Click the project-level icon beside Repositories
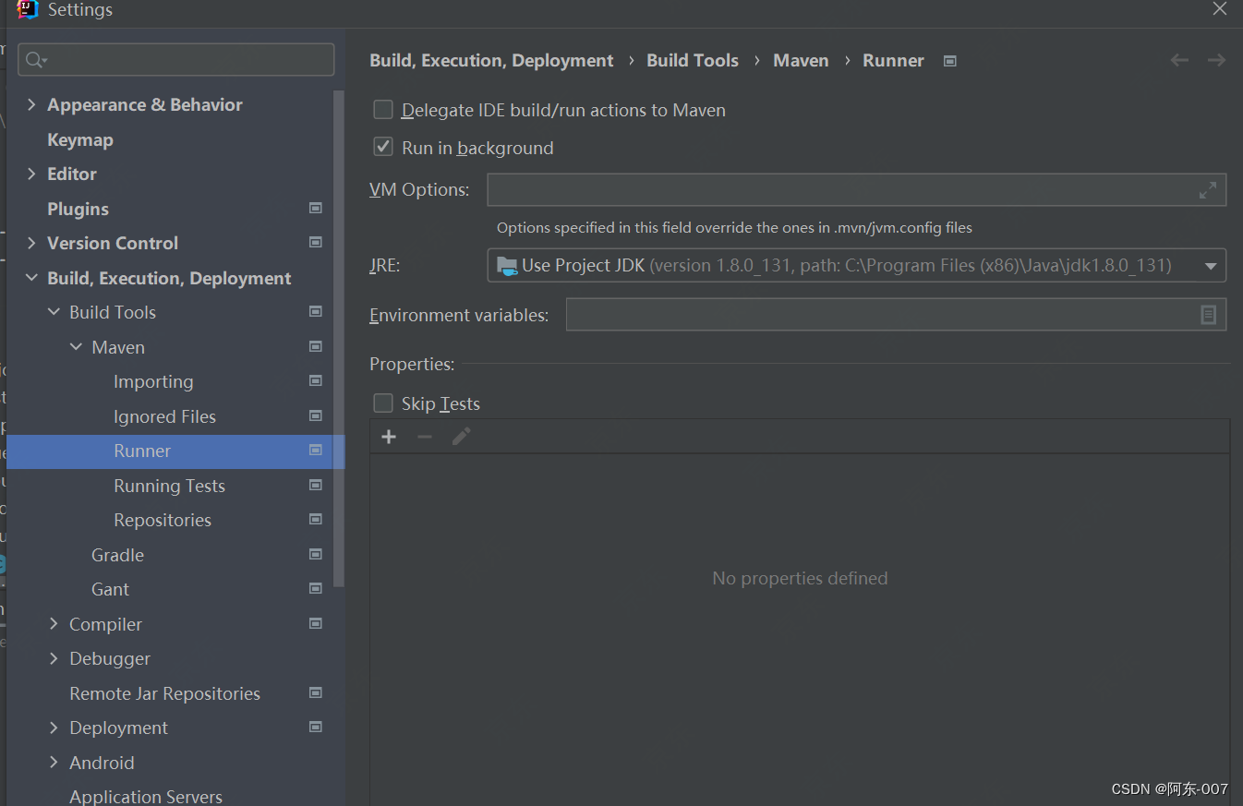This screenshot has width=1243, height=806. coord(316,520)
